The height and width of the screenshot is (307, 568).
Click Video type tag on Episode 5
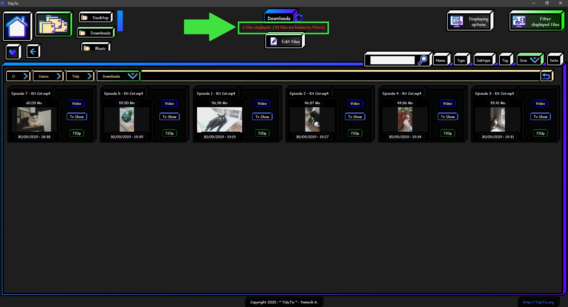point(169,103)
